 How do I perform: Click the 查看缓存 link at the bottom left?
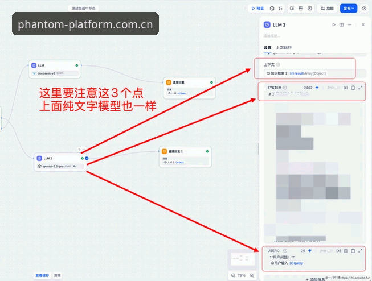coord(42,275)
